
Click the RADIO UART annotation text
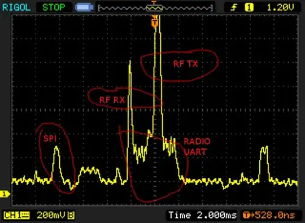tap(197, 146)
